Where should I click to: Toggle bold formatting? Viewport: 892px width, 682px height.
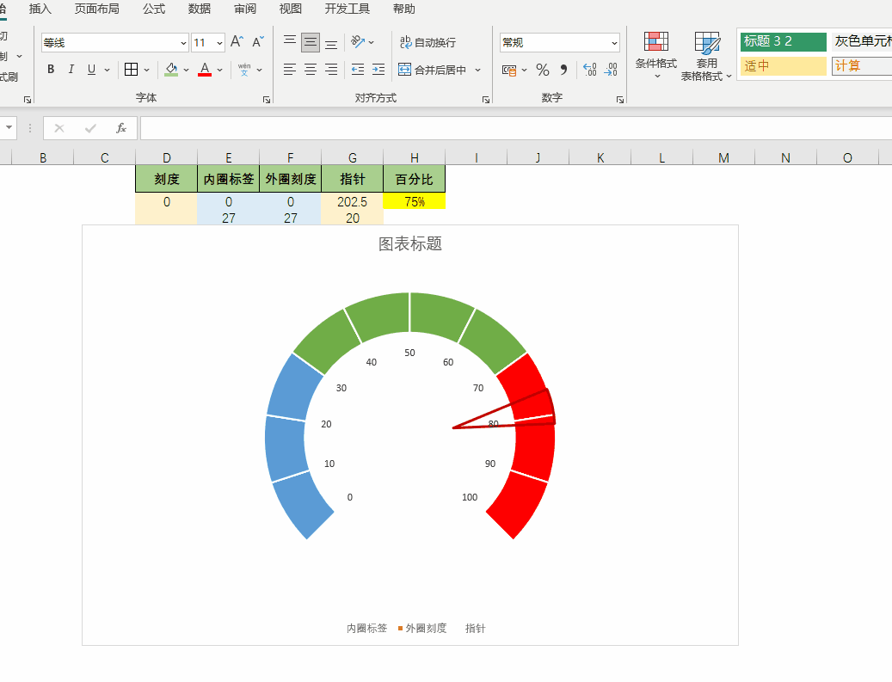tap(51, 70)
